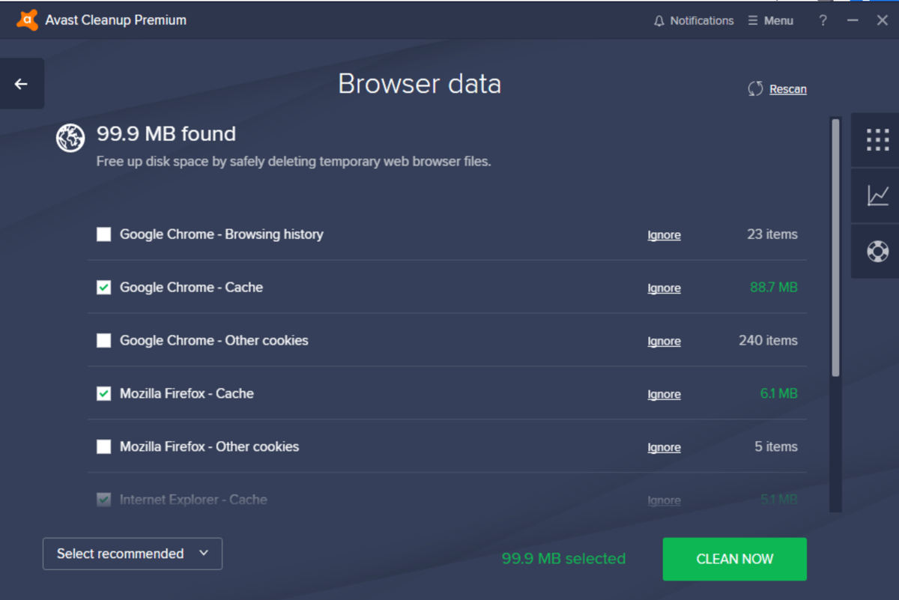Click the back arrow button

(x=21, y=84)
